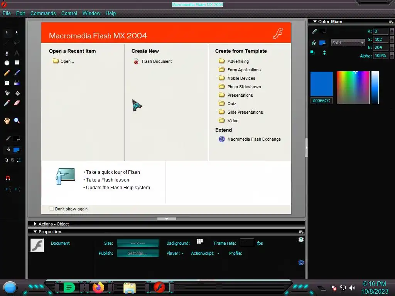Click the Straighten option icon
The width and height of the screenshot is (395, 296).
pos(17,189)
